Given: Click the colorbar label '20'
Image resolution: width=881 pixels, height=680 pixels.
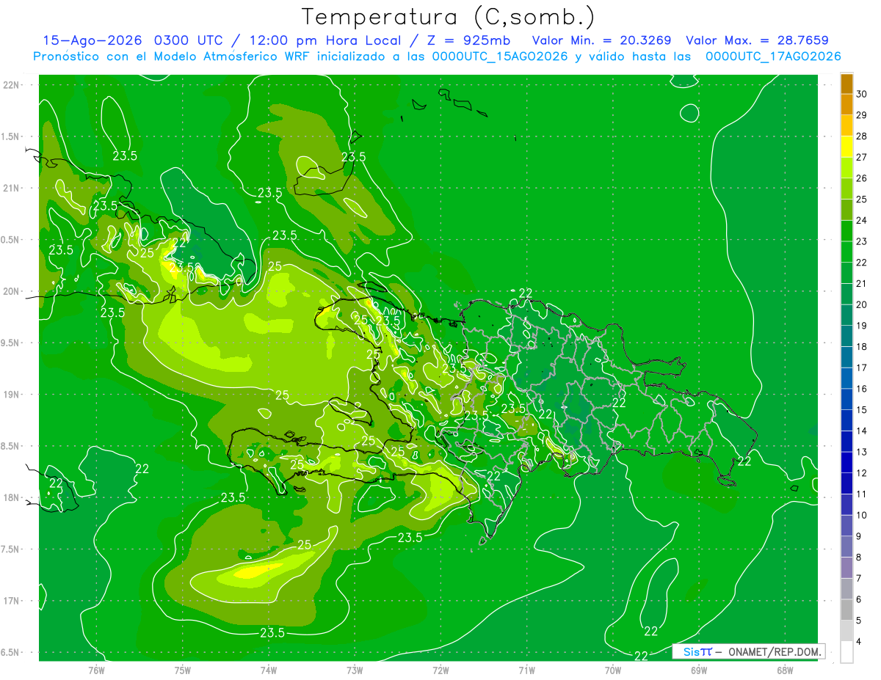Looking at the screenshot, I should pyautogui.click(x=862, y=304).
